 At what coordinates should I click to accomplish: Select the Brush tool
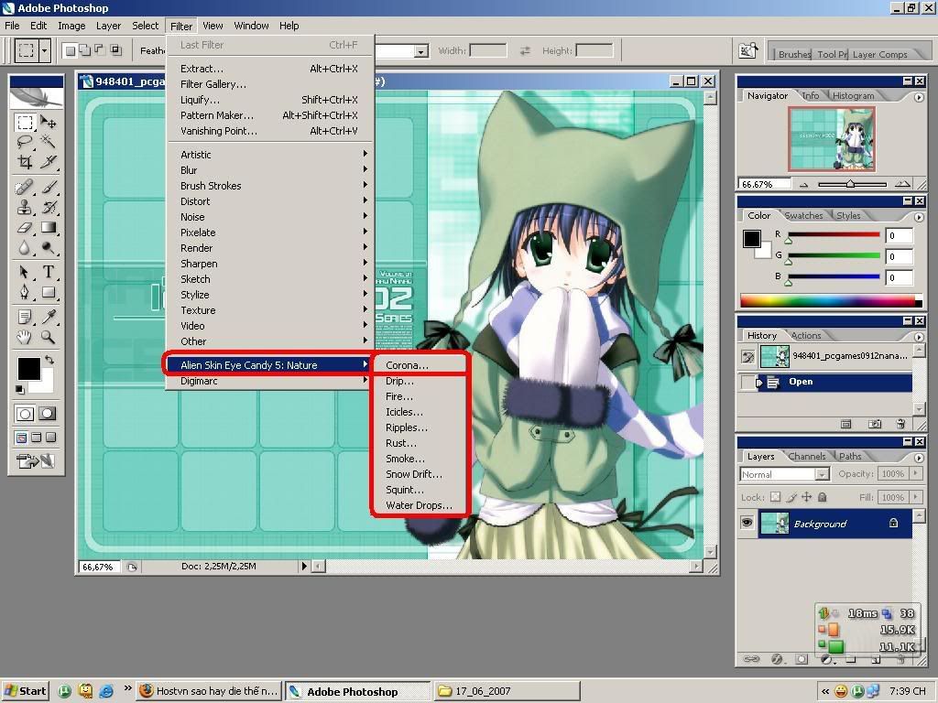click(49, 188)
